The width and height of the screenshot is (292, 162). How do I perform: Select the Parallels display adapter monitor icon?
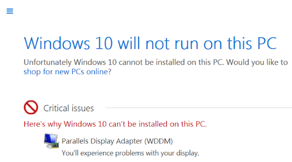click(51, 141)
